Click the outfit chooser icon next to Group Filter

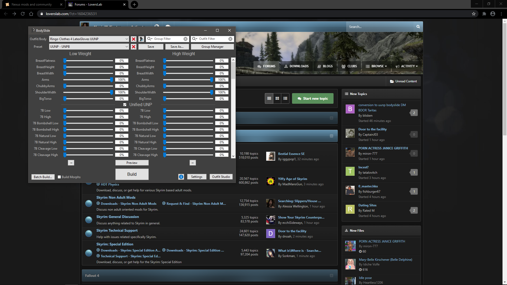pos(141,39)
